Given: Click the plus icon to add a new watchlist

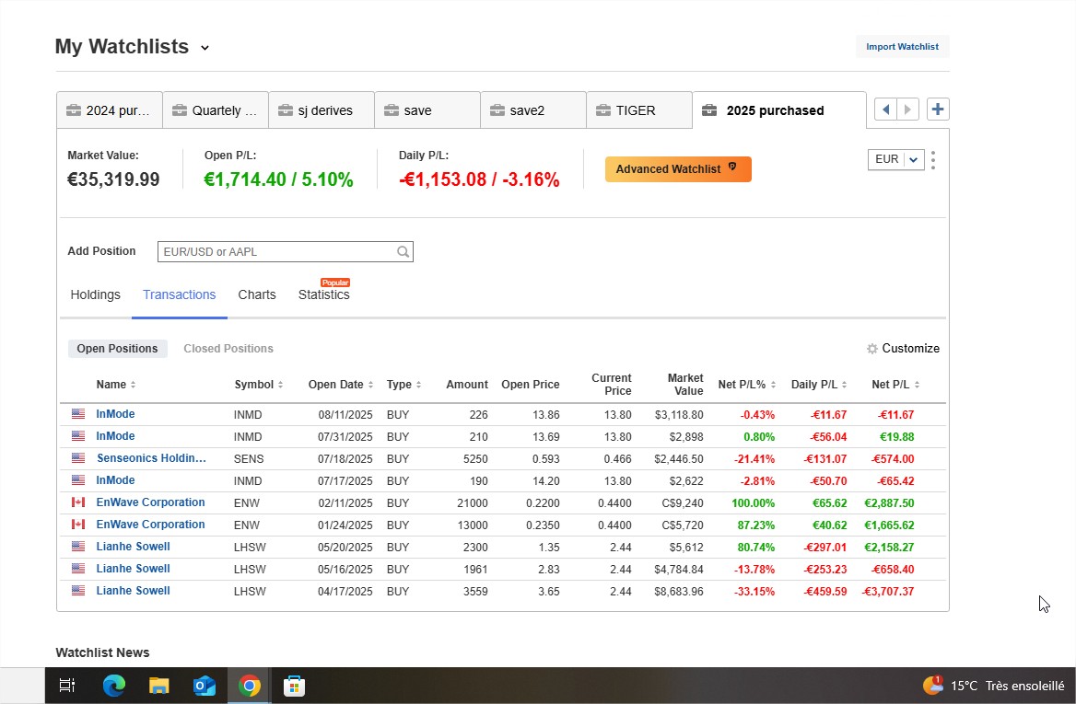Looking at the screenshot, I should [x=938, y=109].
